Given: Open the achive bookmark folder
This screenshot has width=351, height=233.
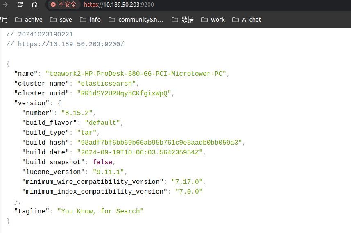Looking at the screenshot, I should 29,20.
